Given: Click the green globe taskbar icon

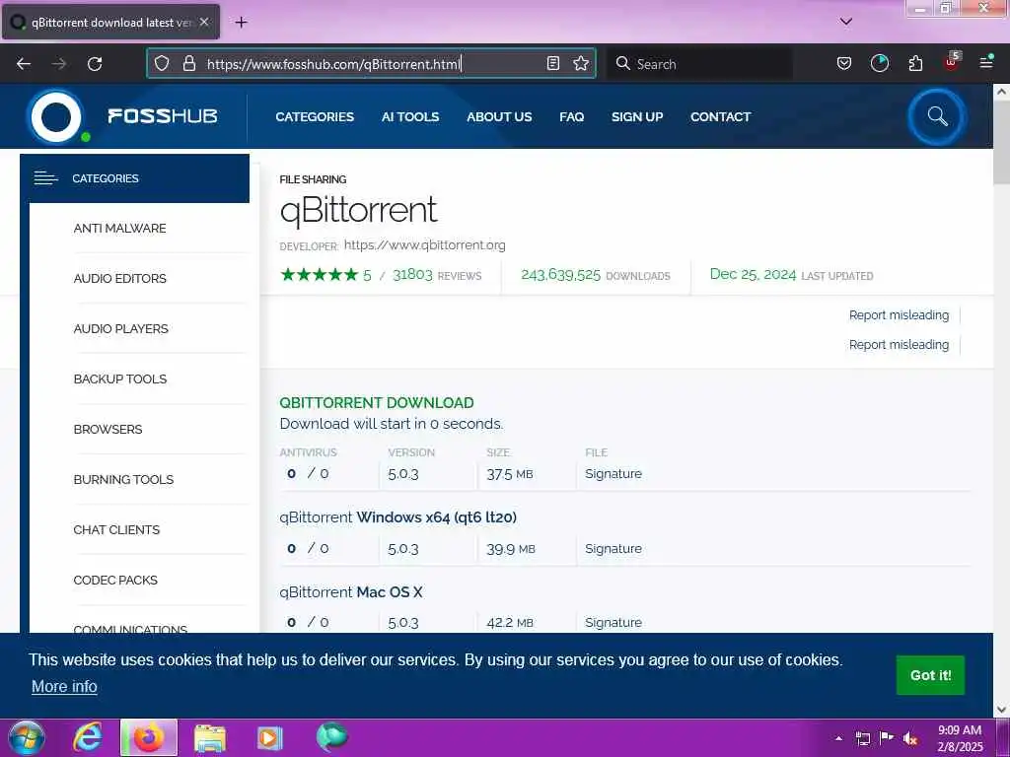Looking at the screenshot, I should (331, 737).
